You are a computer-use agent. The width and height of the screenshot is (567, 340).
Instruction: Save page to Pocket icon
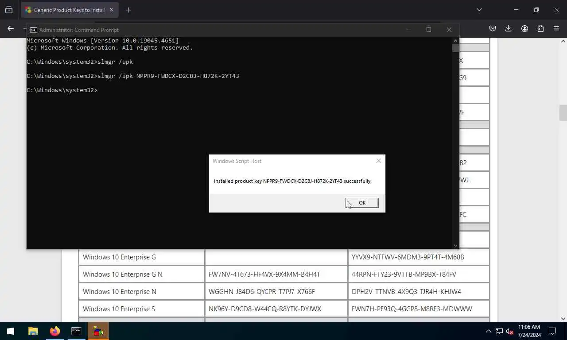493,28
